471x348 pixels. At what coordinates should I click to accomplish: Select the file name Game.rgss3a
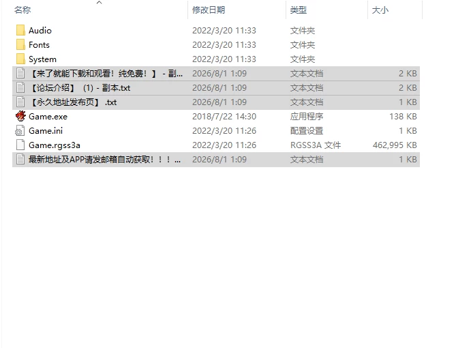click(x=55, y=145)
